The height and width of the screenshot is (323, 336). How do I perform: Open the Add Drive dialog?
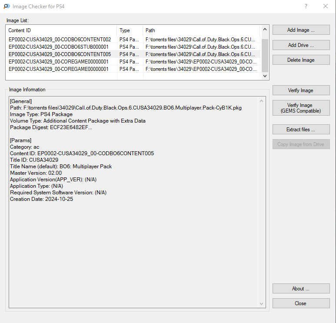click(301, 45)
